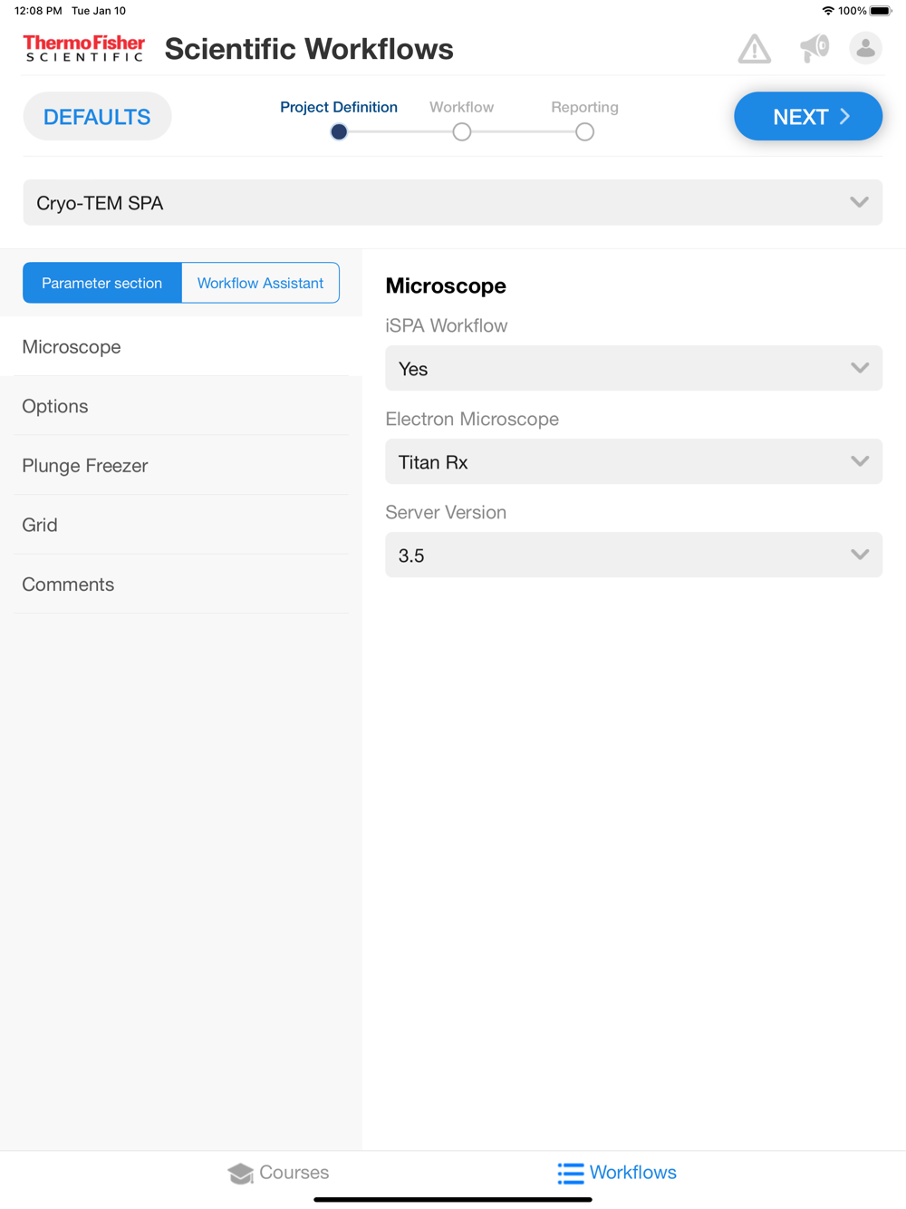Click the Scientific Workflows title
This screenshot has width=906, height=1209.
309,49
